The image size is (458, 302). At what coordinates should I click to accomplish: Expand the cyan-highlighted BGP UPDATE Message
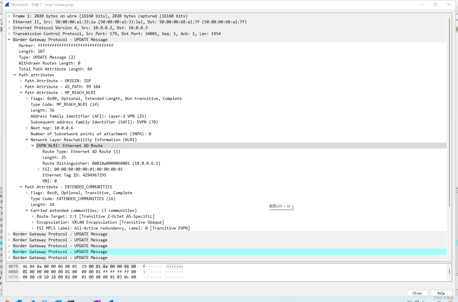pyautogui.click(x=9, y=252)
